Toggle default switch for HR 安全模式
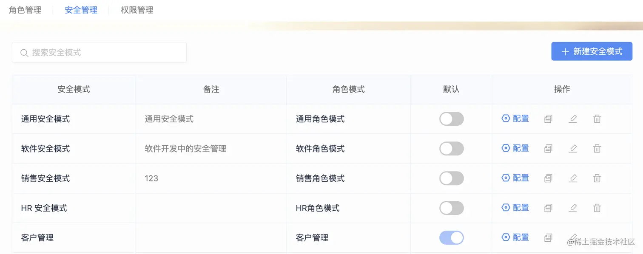Screen dimensions: 643x254 tap(451, 208)
